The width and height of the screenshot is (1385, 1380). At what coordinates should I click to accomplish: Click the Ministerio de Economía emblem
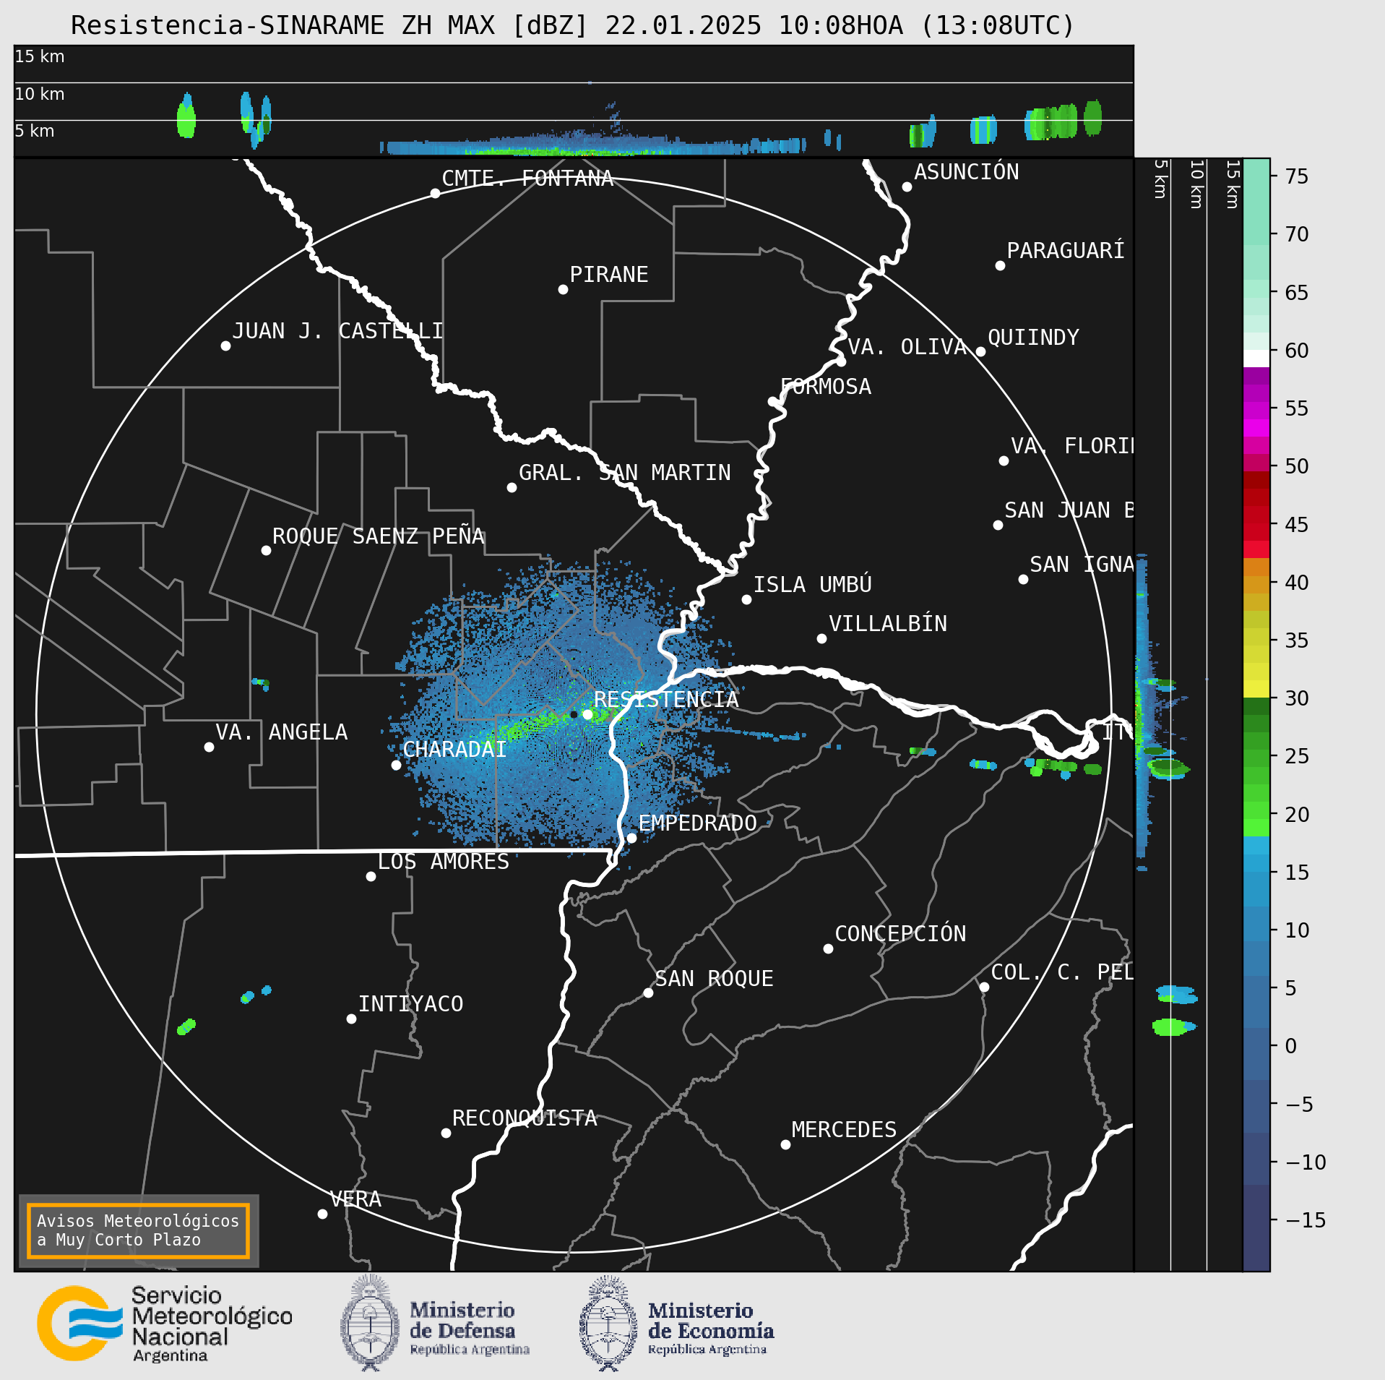point(608,1323)
